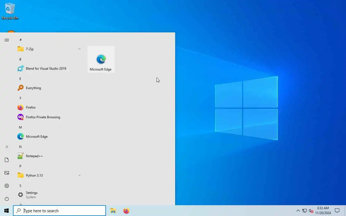Open the Python 3.13 folder icon
The width and height of the screenshot is (346, 216).
pyautogui.click(x=21, y=175)
